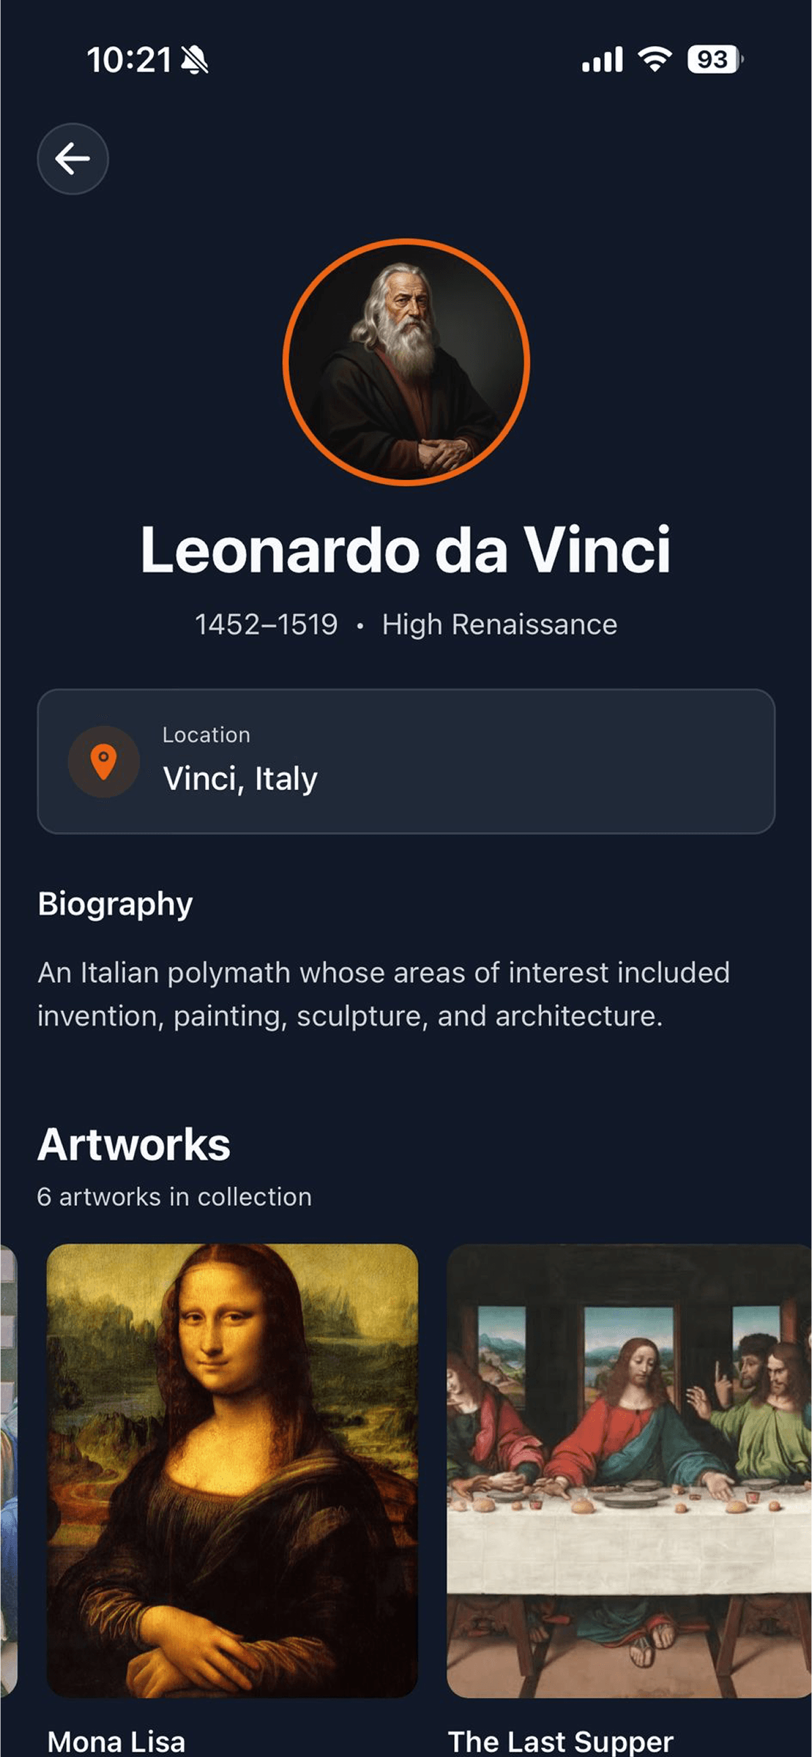Tap the Biography section heading

[x=115, y=904]
